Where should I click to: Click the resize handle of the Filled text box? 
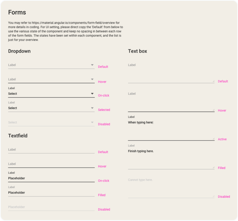(213, 168)
